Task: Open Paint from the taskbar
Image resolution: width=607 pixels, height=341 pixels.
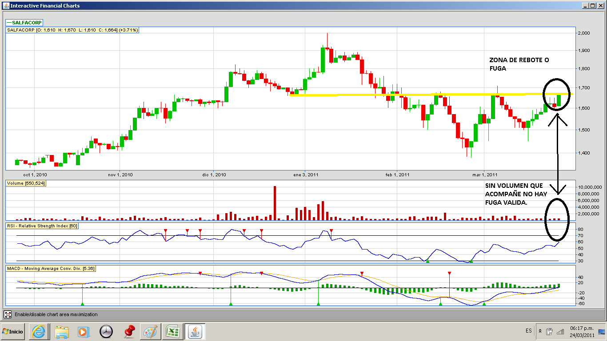Action: pyautogui.click(x=150, y=331)
